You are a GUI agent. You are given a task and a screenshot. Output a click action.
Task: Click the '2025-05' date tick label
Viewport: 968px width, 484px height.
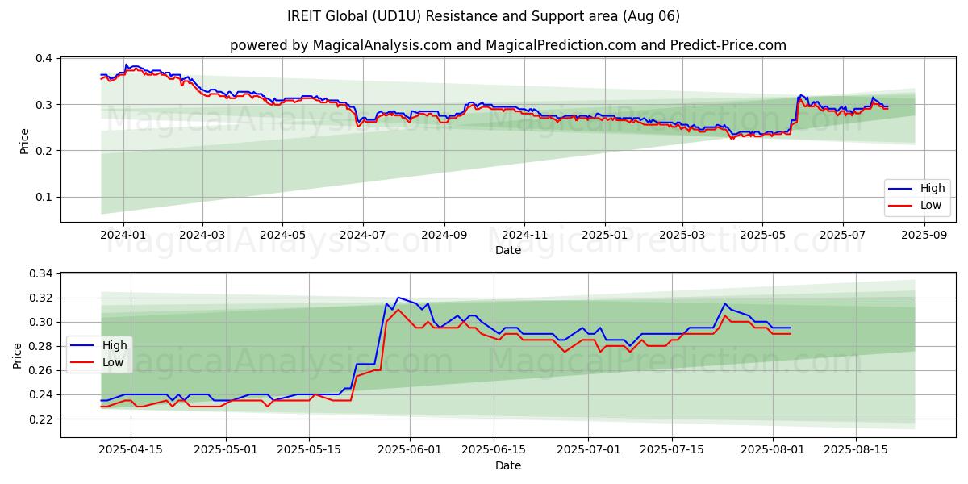coord(764,235)
